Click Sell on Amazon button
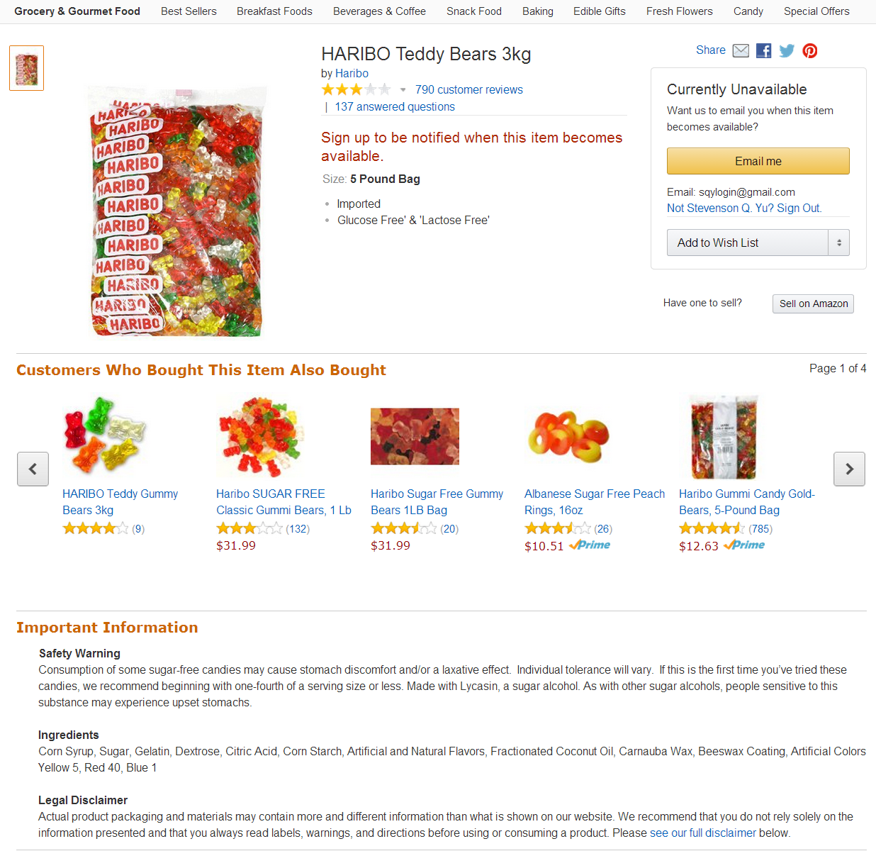876x851 pixels. coord(813,304)
